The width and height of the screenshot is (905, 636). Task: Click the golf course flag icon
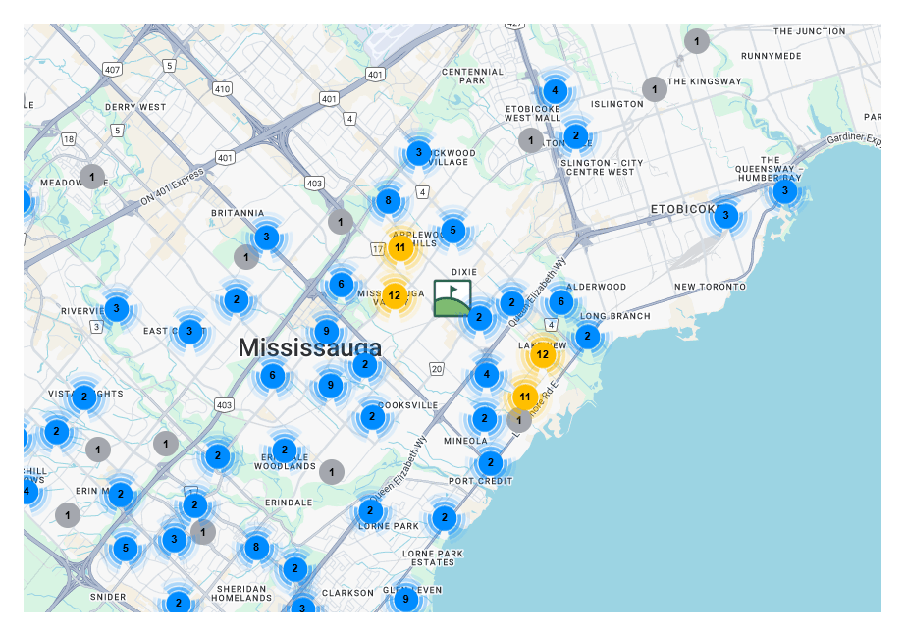(x=452, y=298)
